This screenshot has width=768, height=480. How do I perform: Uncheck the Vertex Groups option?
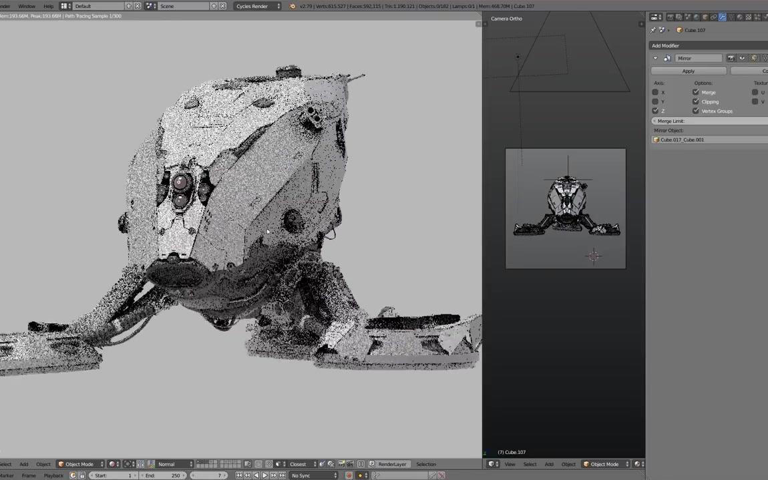point(696,111)
